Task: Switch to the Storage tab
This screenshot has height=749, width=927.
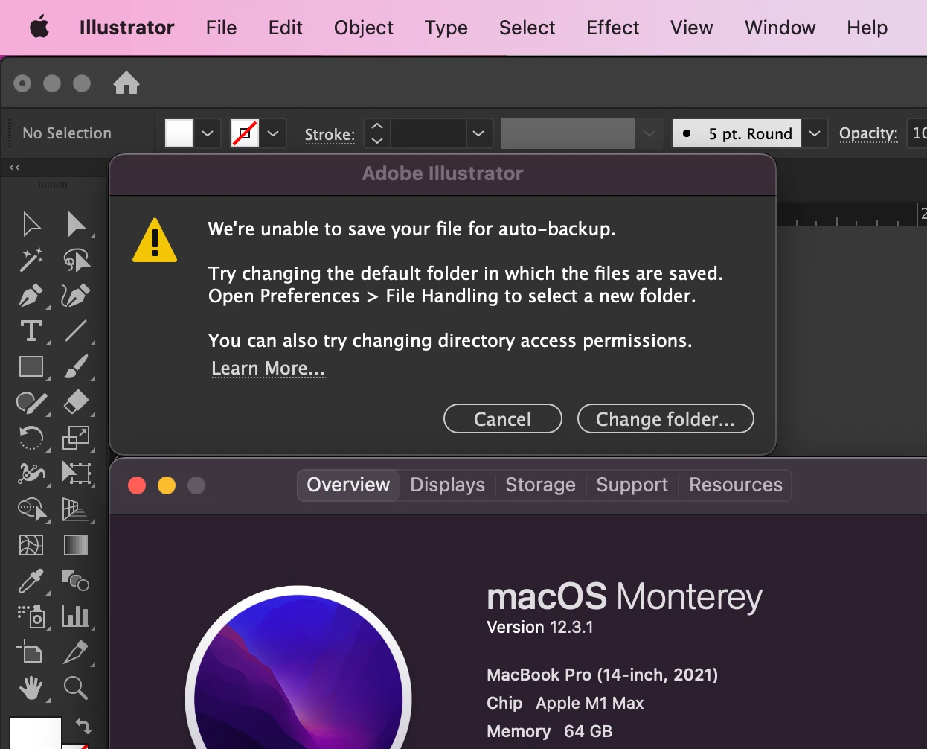Action: [x=540, y=485]
